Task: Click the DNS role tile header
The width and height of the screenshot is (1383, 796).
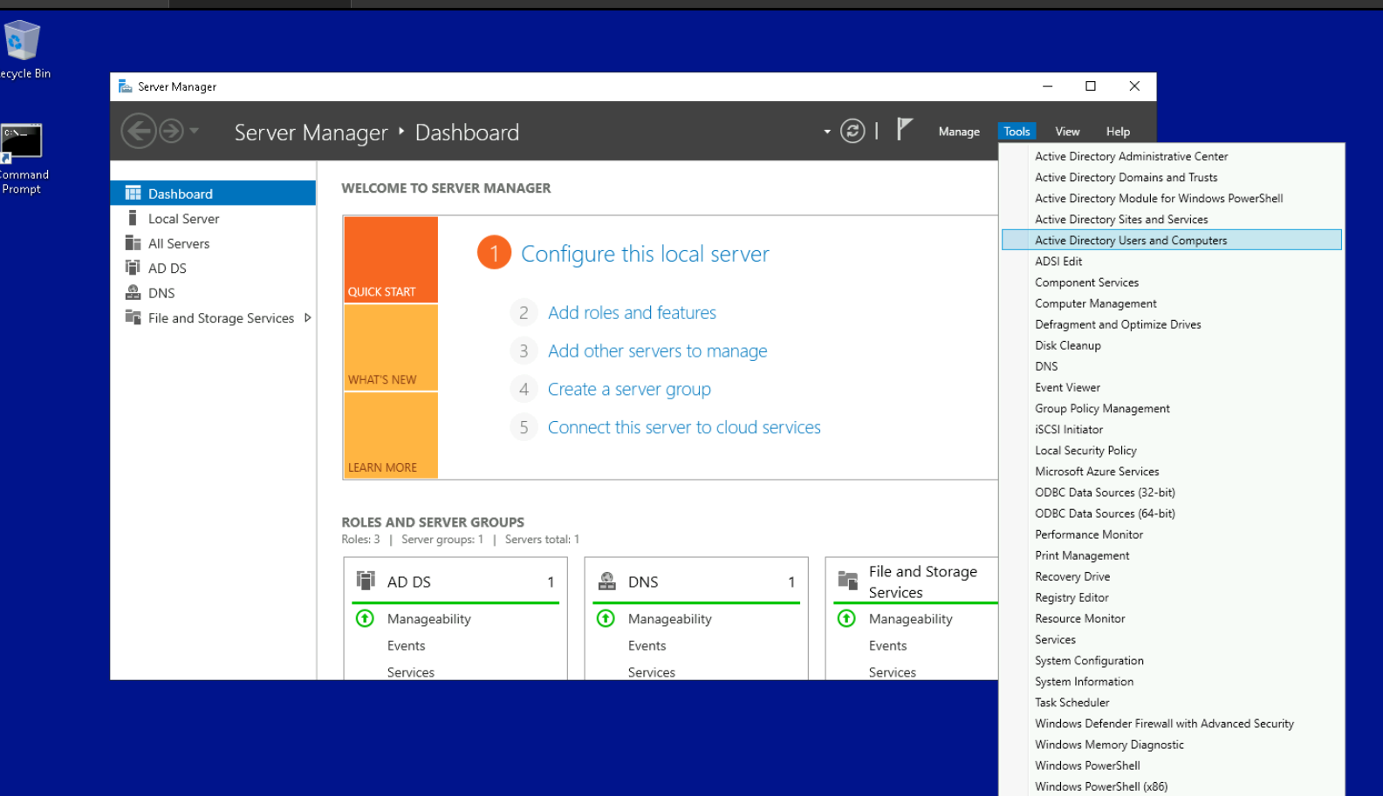Action: (x=696, y=582)
